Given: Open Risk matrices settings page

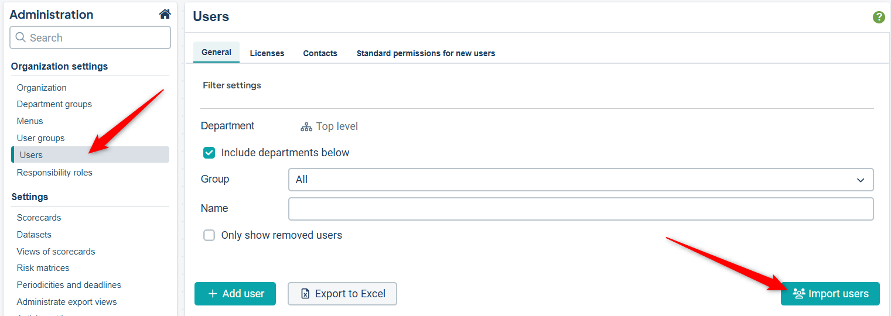Looking at the screenshot, I should (x=43, y=268).
